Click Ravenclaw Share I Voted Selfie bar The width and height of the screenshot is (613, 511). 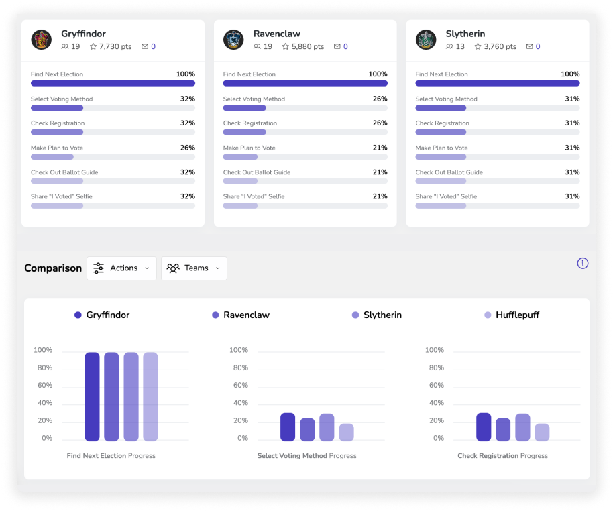[305, 206]
